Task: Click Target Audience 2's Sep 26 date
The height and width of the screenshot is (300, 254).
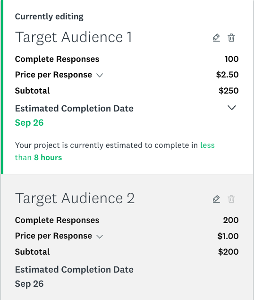Action: click(29, 284)
